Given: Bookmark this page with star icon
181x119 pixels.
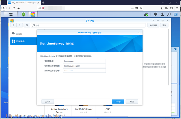Looking at the screenshot, I should (x=141, y=8).
